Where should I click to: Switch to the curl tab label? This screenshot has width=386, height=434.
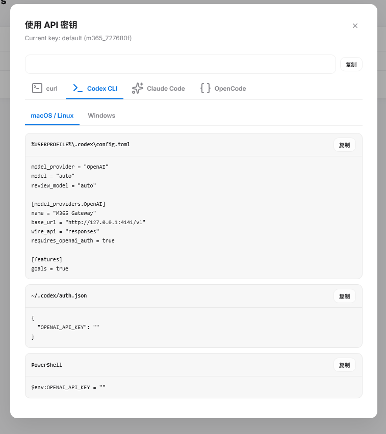[x=52, y=89]
